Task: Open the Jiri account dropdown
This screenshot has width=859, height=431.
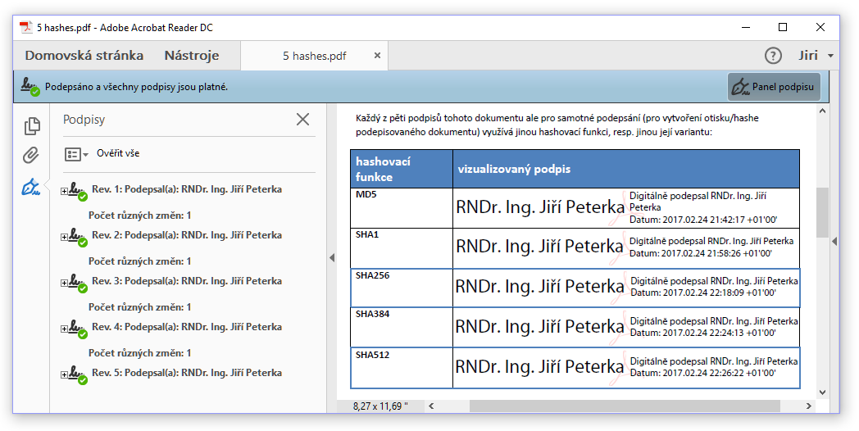Action: (816, 56)
